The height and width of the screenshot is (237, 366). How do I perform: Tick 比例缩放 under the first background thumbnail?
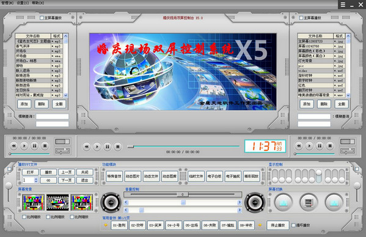(x=24, y=217)
